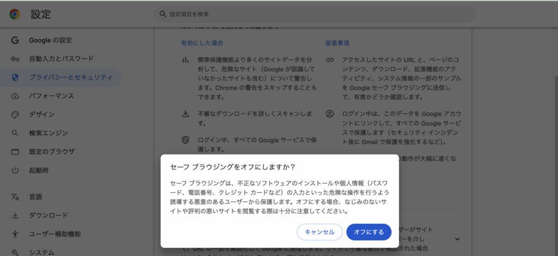Click the shield icon for privacy and security

pyautogui.click(x=15, y=77)
